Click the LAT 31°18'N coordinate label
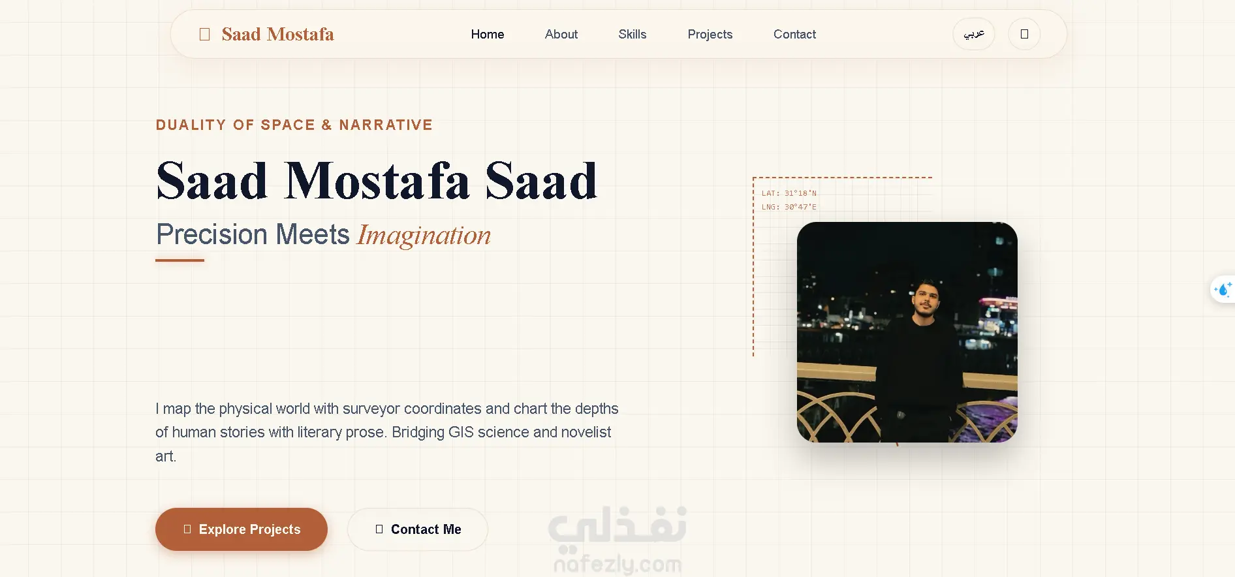Image resolution: width=1235 pixels, height=577 pixels. (789, 193)
